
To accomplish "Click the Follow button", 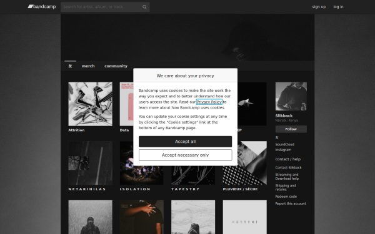I will coord(291,129).
